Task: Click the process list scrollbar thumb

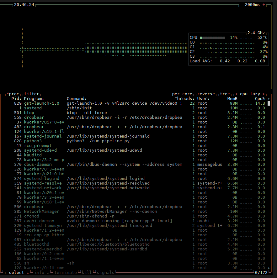Action: 269,103
